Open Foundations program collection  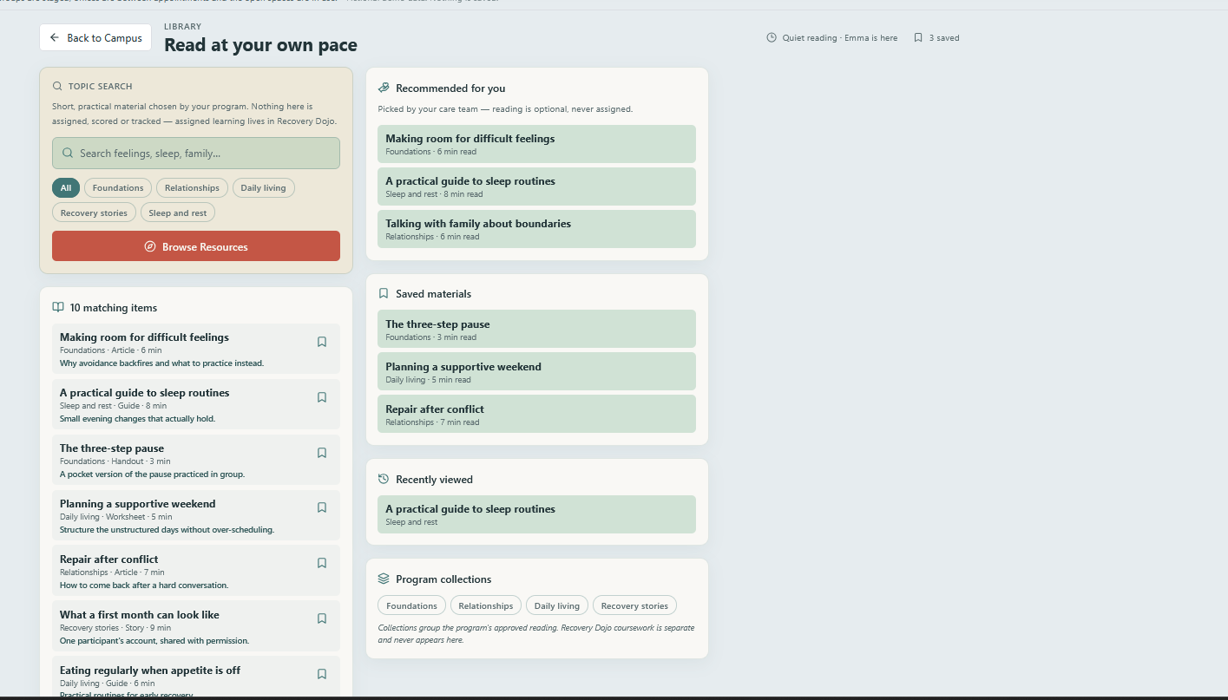tap(412, 605)
